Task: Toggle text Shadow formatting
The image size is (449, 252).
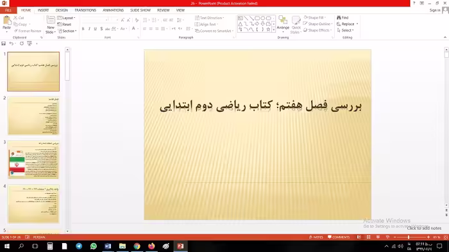Action: (101, 29)
